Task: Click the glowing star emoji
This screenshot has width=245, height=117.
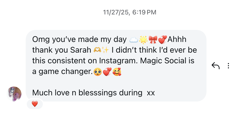Action: [143, 40]
